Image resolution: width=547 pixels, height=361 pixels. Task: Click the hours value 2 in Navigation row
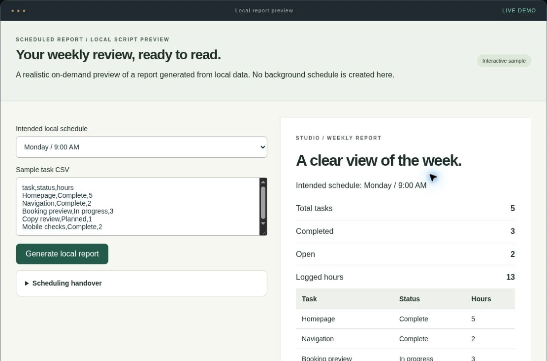[x=473, y=339]
